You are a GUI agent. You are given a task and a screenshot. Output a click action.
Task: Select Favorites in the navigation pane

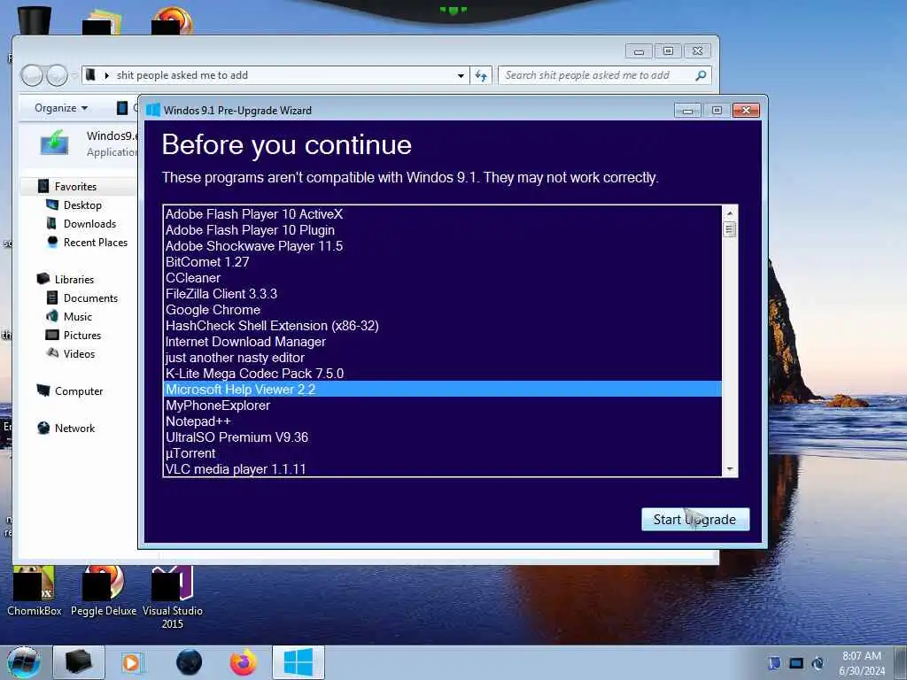75,186
